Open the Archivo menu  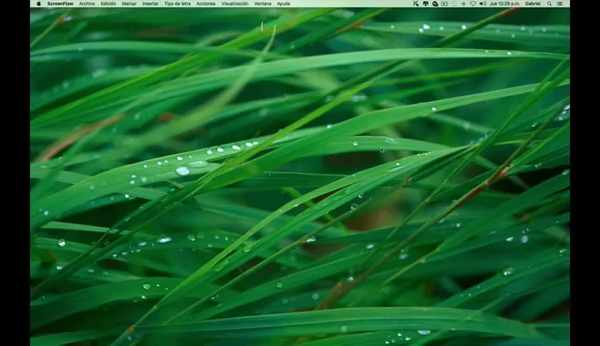click(87, 3)
